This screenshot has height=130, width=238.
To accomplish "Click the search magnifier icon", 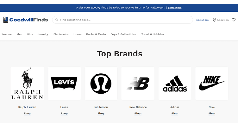I will coord(57,20).
